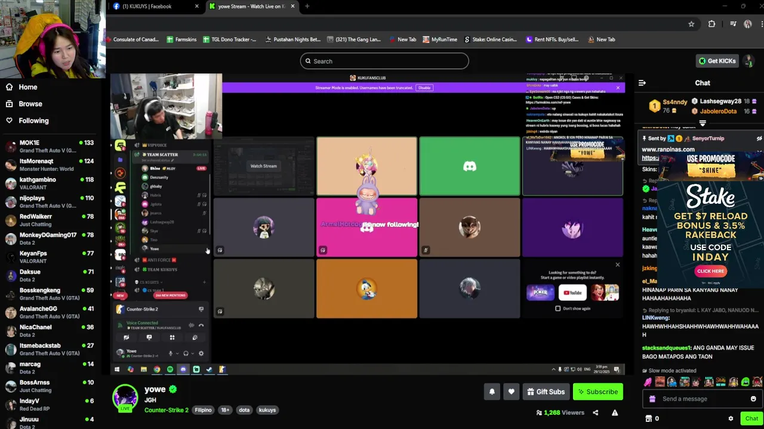Switch to the KUKUYS Facebook tab
Image resolution: width=764 pixels, height=429 pixels.
[x=154, y=7]
